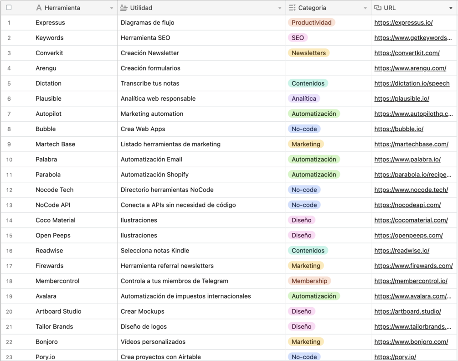Open the expressus.io link

click(x=403, y=23)
